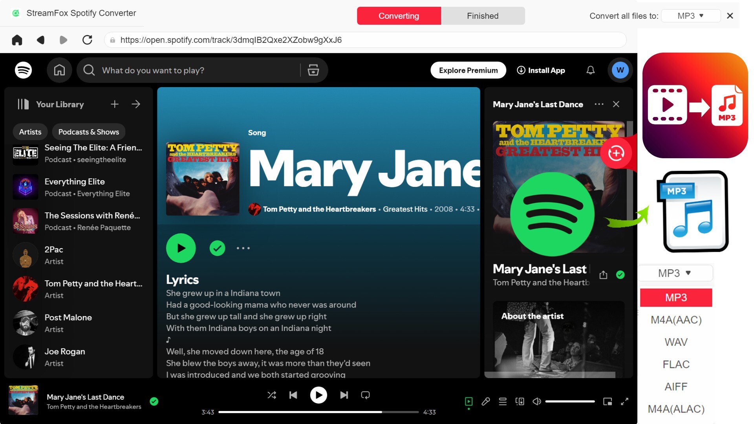Expand the MP3 format selector panel
Image resolution: width=754 pixels, height=424 pixels.
(676, 273)
